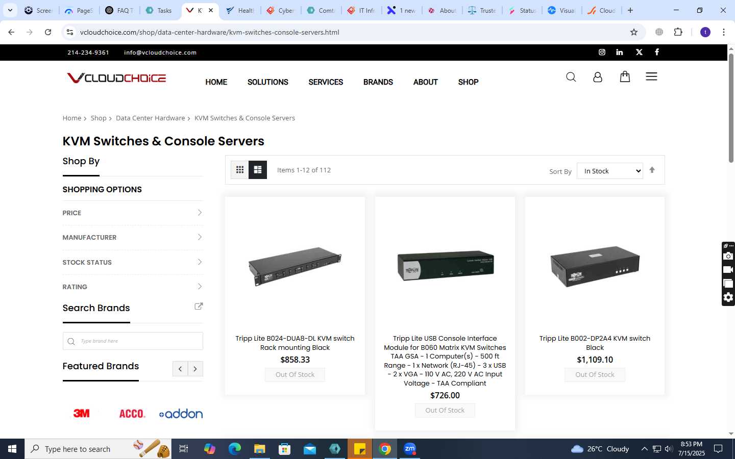Screen dimensions: 735x459
Task: Open Microsoft Edge from taskbar
Action: pyautogui.click(x=235, y=449)
